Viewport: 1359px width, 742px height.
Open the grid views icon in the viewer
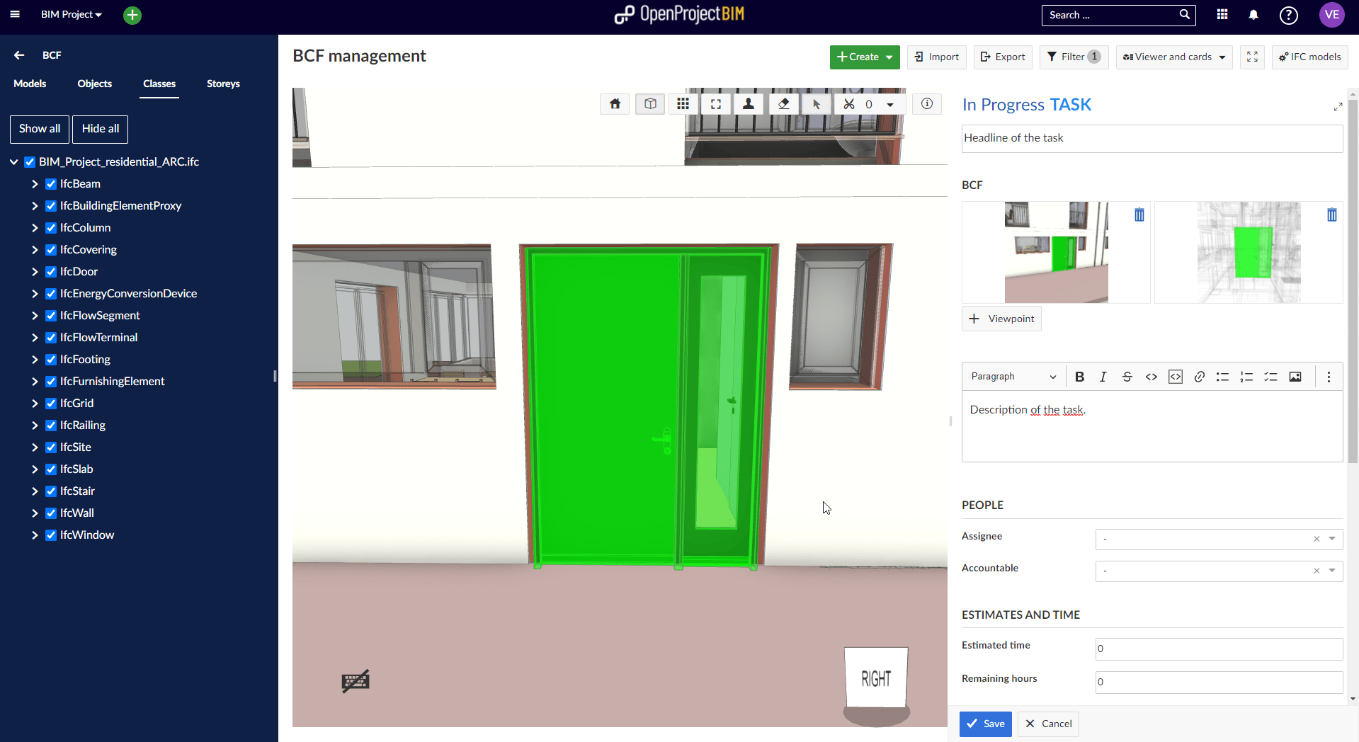coord(683,103)
